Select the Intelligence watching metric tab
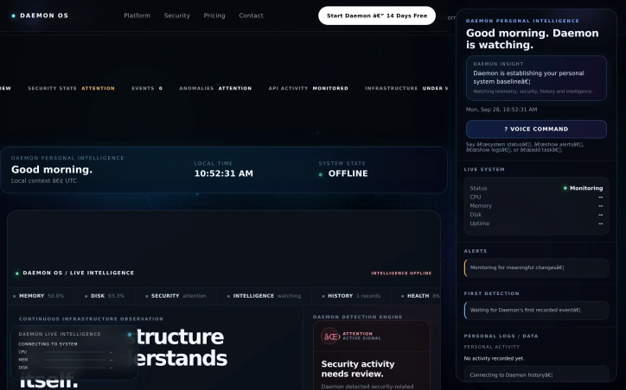Viewport: 626px width, 390px height. [x=265, y=296]
